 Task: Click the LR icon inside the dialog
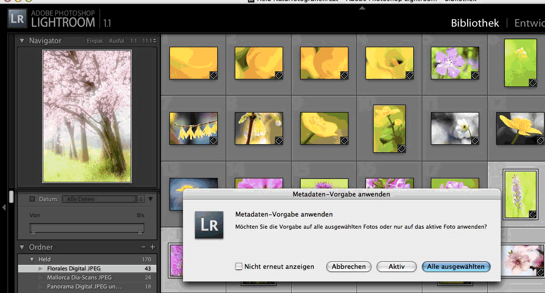[209, 225]
